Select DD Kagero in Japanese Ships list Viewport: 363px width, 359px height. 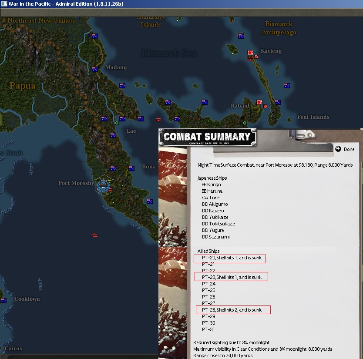click(213, 211)
